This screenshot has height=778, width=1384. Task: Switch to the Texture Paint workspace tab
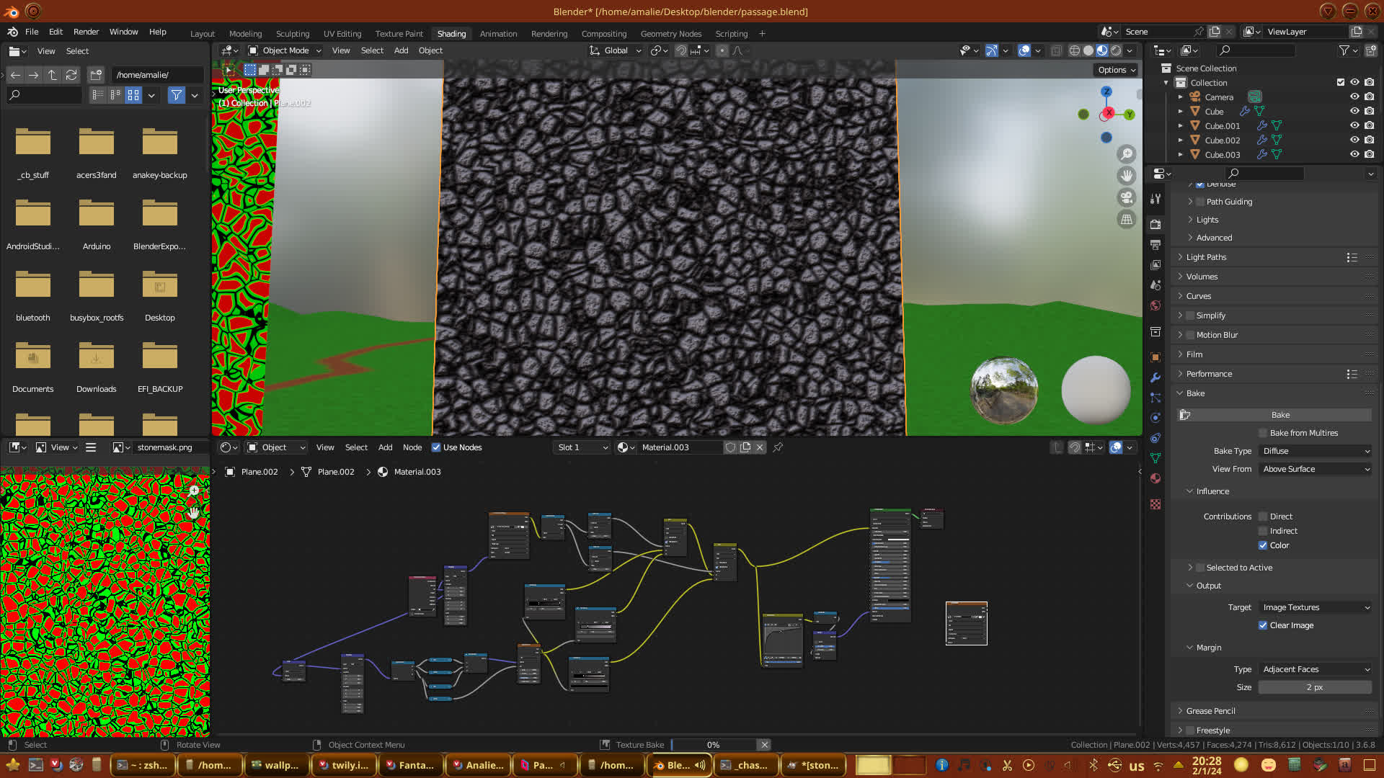click(399, 34)
